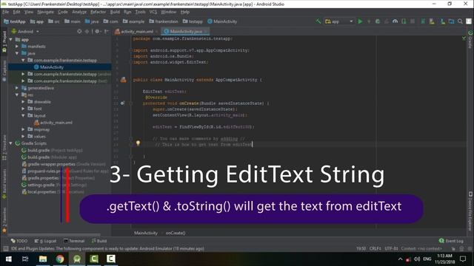Toggle the Build tool window
This screenshot has width=474, height=266.
[x=99, y=241]
